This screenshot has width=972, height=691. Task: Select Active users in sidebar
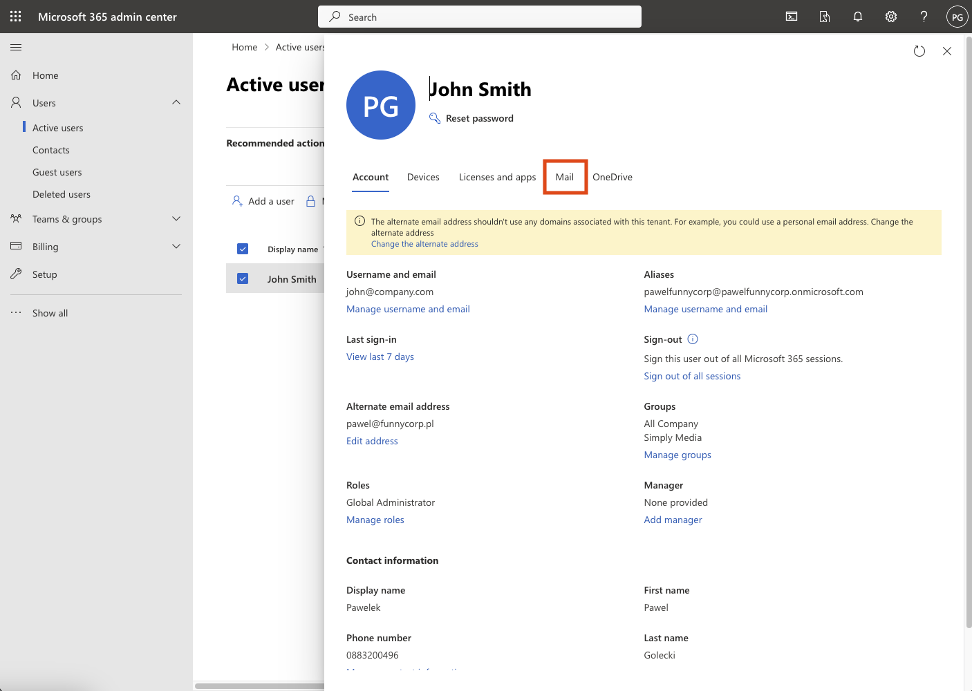pos(58,128)
